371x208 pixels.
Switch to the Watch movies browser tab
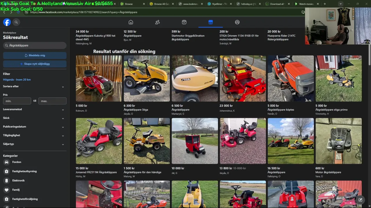(x=306, y=4)
